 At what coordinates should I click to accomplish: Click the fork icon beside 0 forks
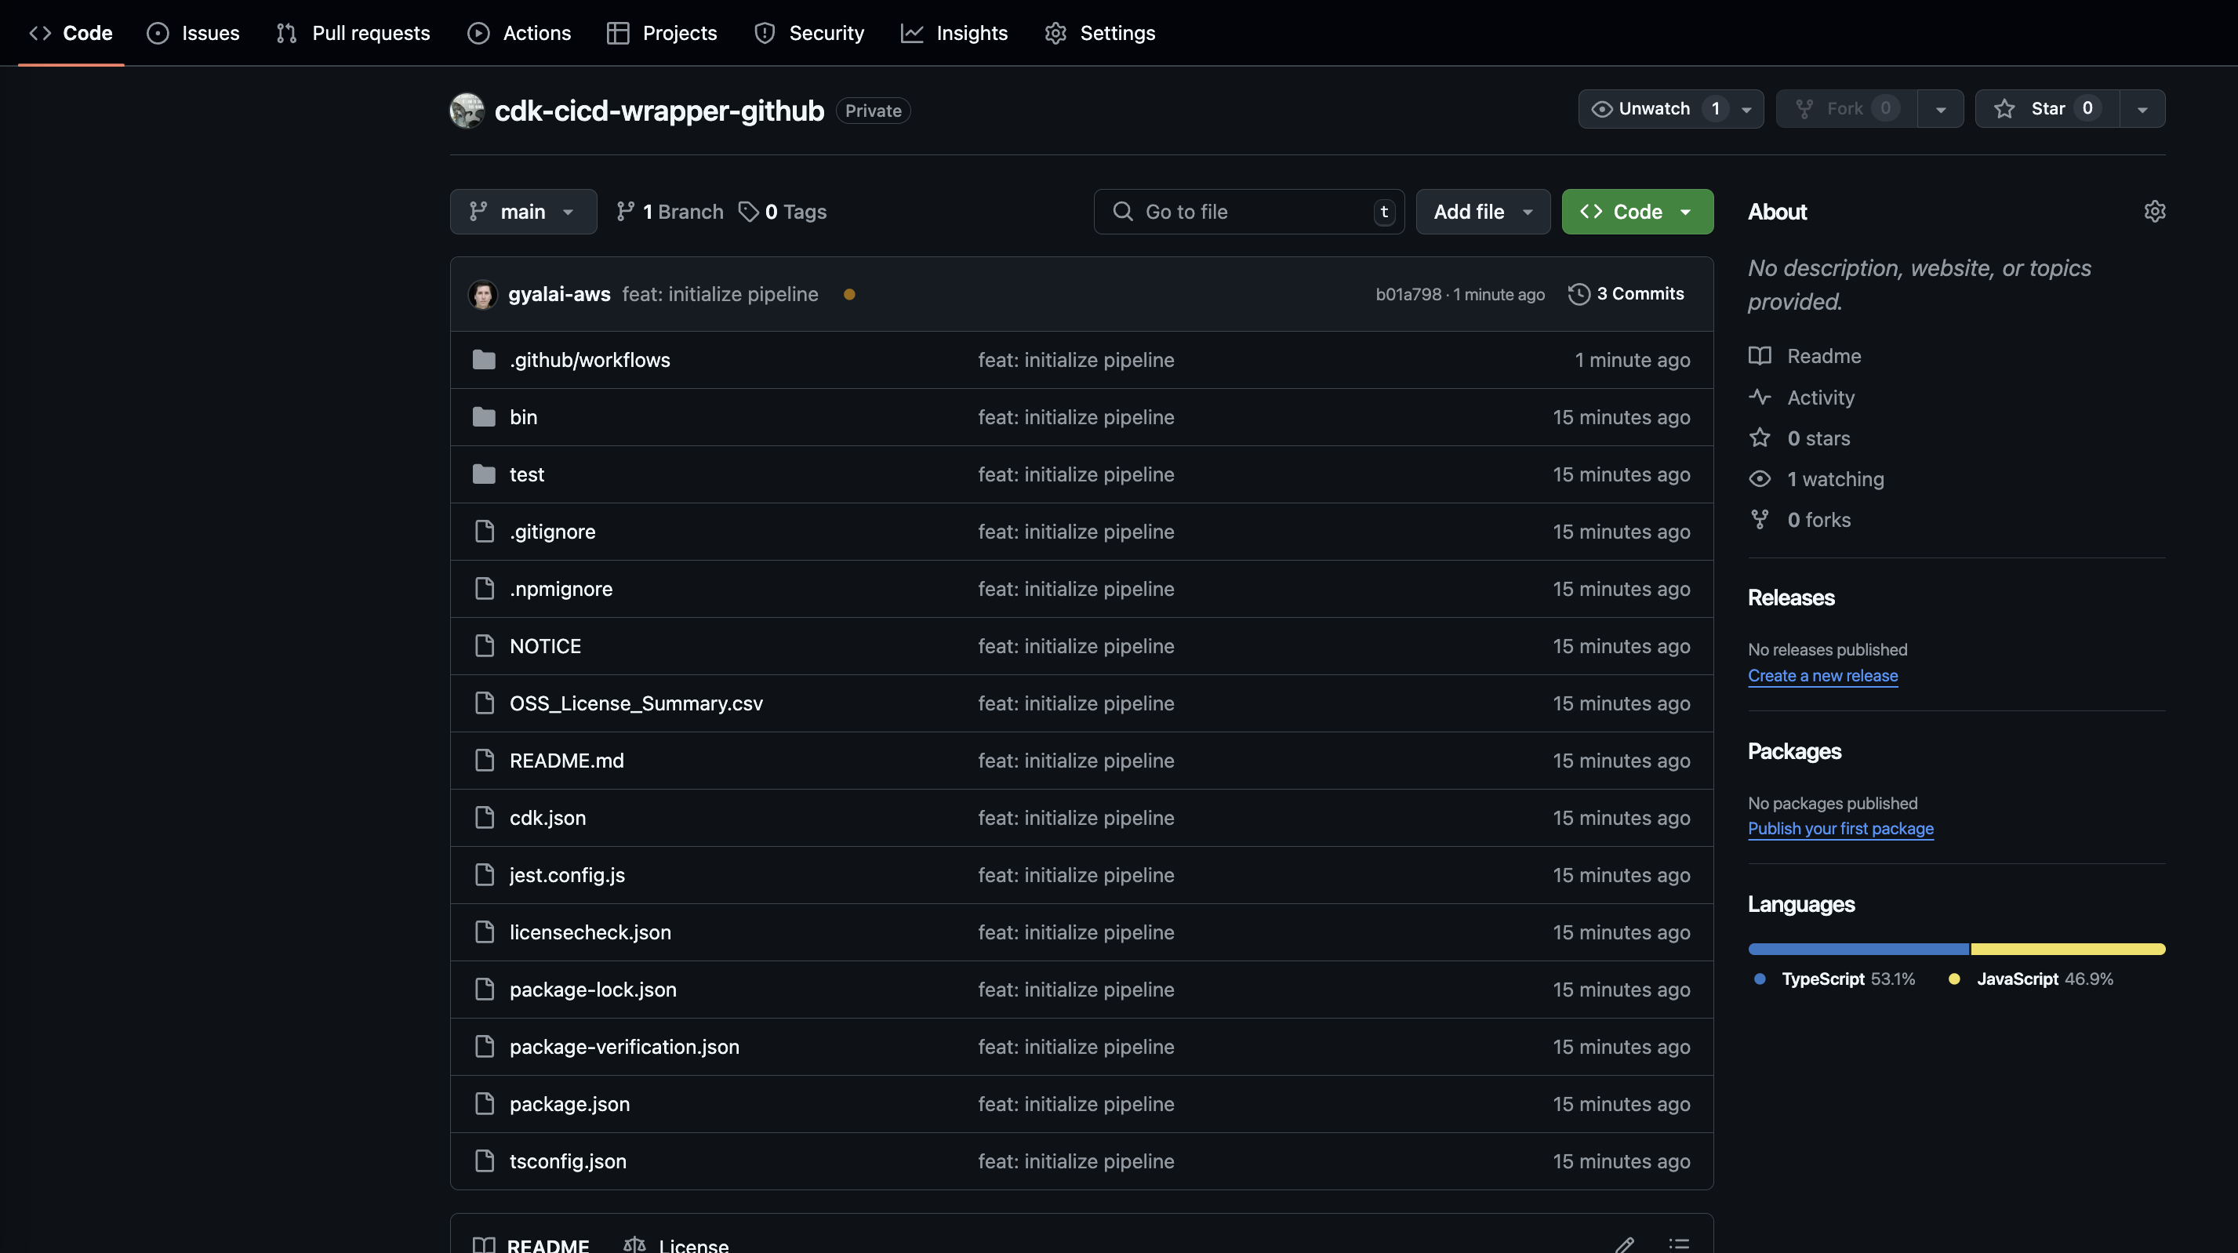click(x=1760, y=520)
